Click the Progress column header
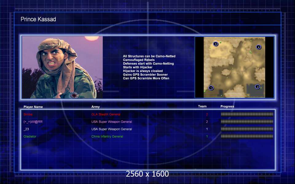 (x=227, y=106)
